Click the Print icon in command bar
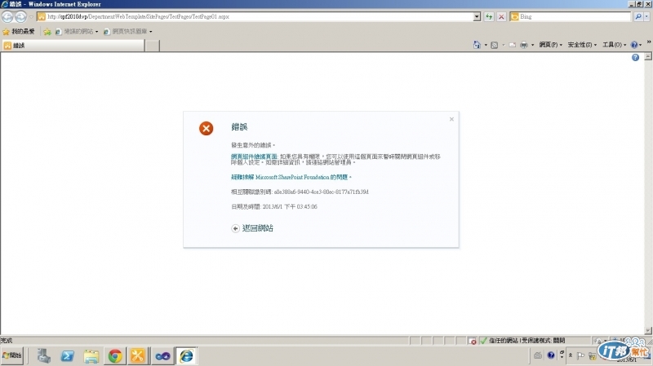Image resolution: width=653 pixels, height=366 pixels. [x=524, y=45]
